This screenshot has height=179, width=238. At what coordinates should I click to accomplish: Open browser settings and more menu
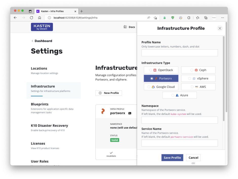[223, 18]
